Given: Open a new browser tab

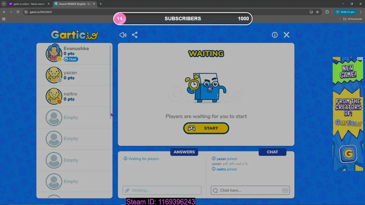Looking at the screenshot, I should pos(101,4).
